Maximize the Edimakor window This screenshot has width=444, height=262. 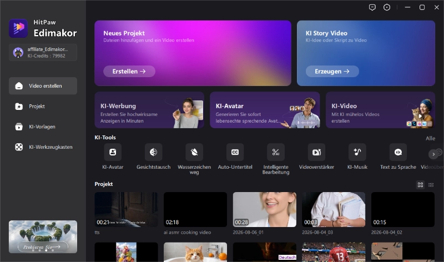[422, 7]
